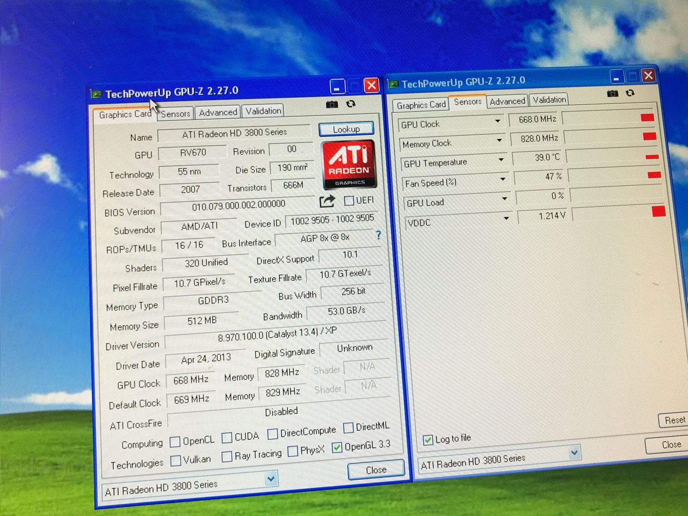Toggle the Vulkan checkbox
This screenshot has height=516, width=688.
click(176, 461)
